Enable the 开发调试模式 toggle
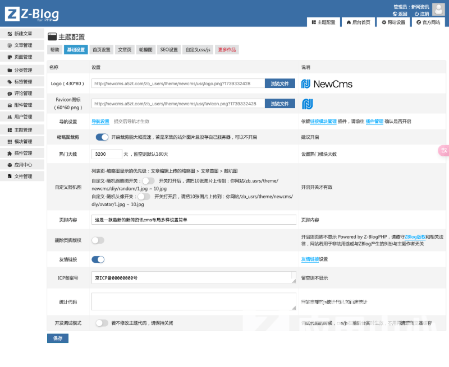Image resolution: width=449 pixels, height=367 pixels. 102,323
